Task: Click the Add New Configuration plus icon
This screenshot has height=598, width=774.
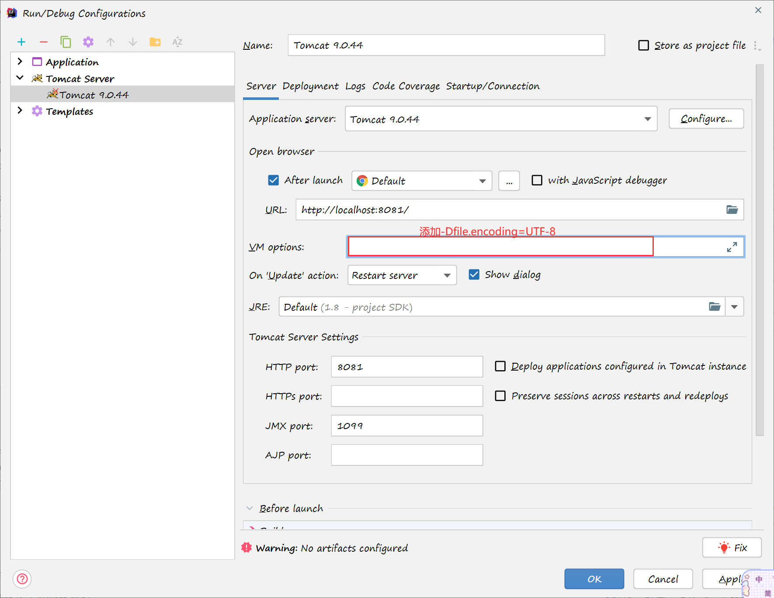Action: (21, 42)
